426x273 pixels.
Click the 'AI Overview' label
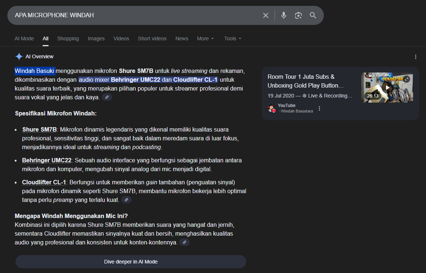coord(39,56)
